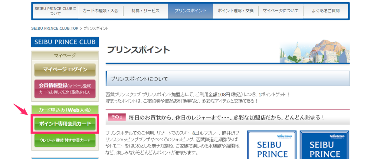Select 特典・サービス in navigation bar
Viewport: 380px width, 159px height.
point(145,11)
